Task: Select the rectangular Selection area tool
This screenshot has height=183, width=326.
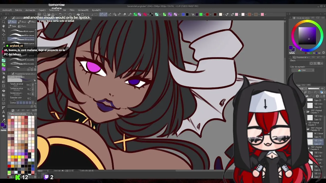Action: [x=4, y=39]
